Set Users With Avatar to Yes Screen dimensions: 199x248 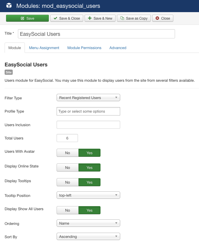[x=89, y=153]
